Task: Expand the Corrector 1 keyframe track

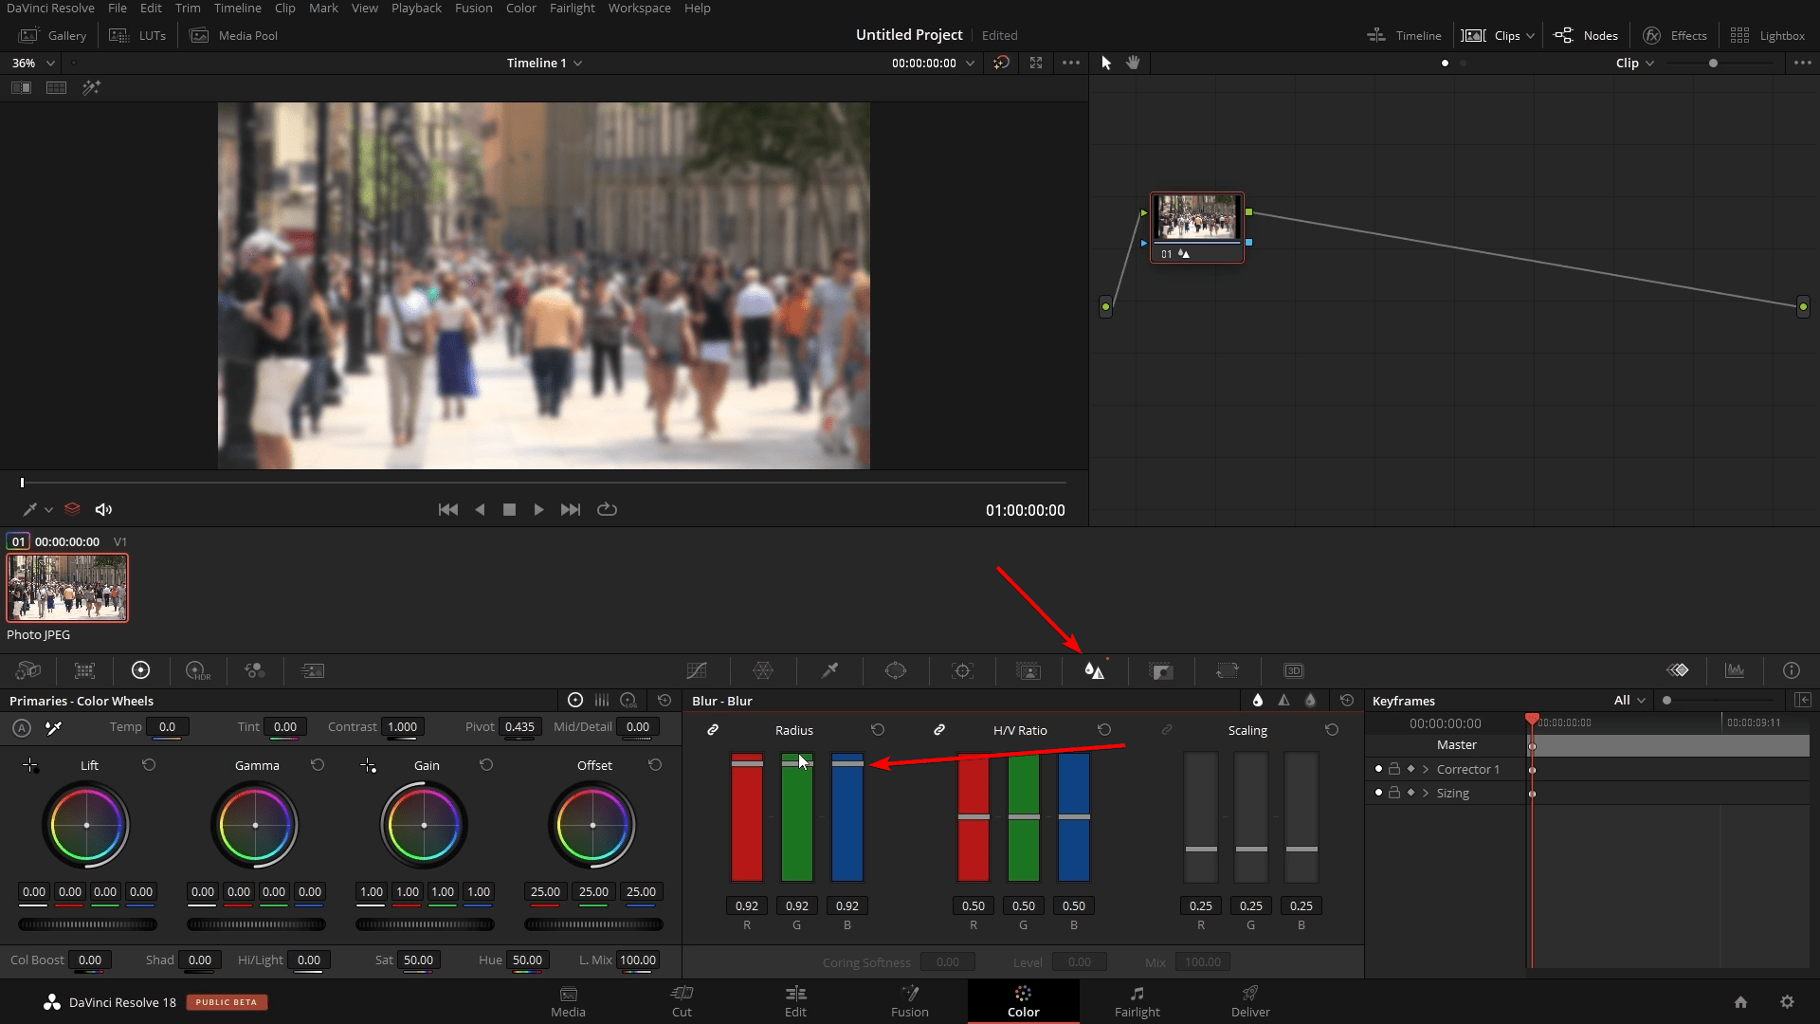Action: 1425,769
